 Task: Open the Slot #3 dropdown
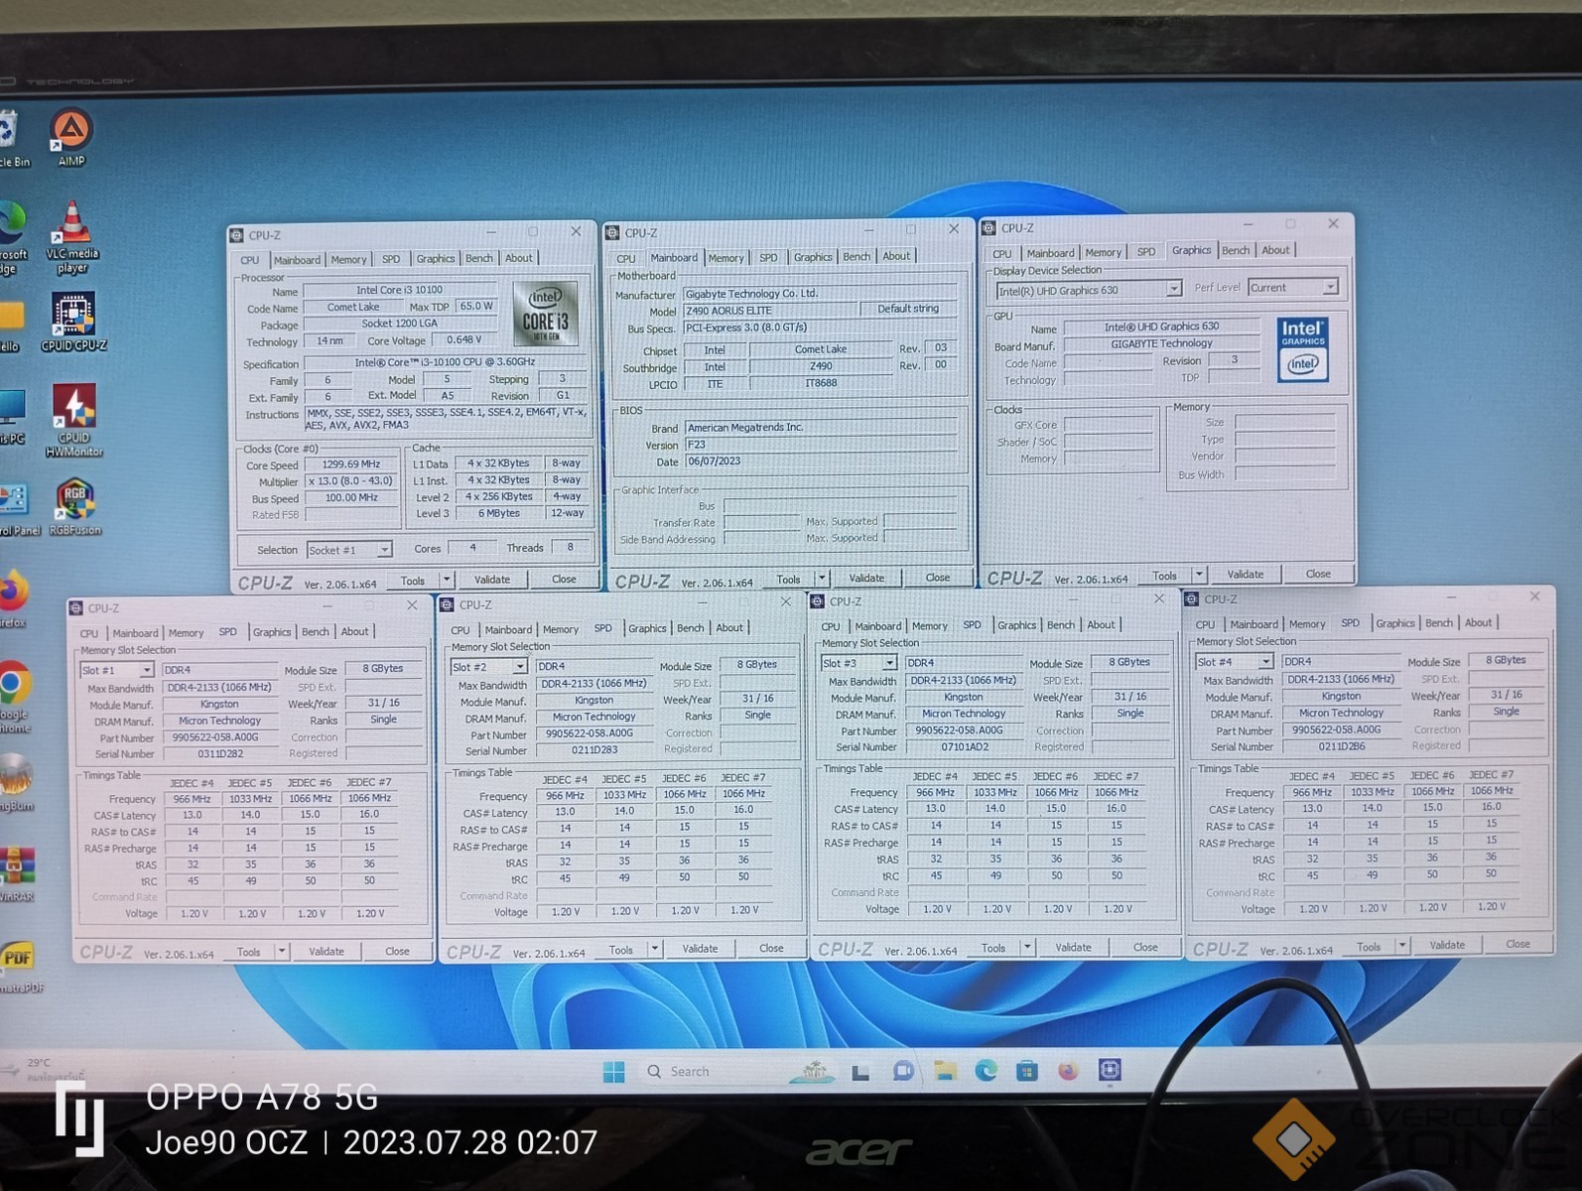point(858,663)
